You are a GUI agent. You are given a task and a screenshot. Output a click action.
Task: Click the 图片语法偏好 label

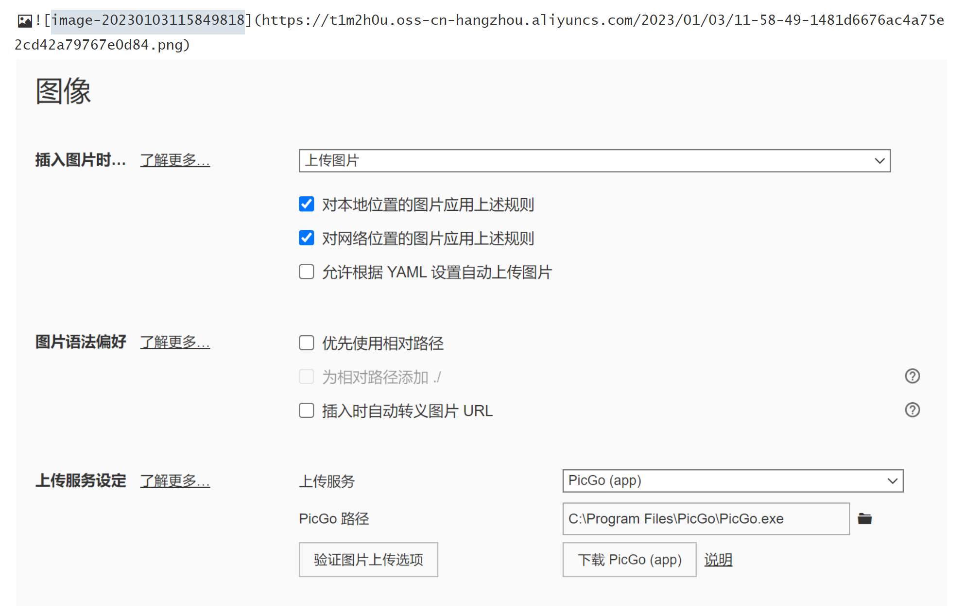[81, 342]
